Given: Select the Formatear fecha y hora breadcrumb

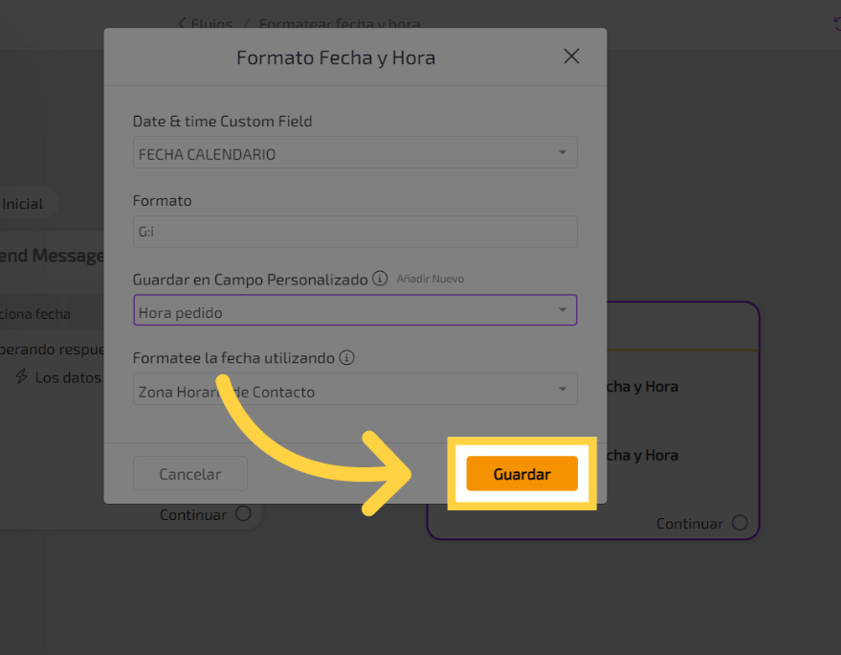Looking at the screenshot, I should click(x=339, y=24).
